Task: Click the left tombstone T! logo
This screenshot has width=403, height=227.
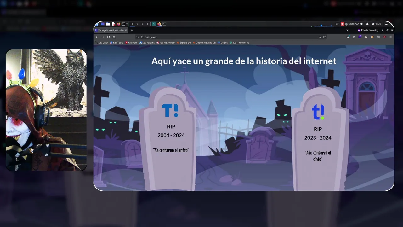Action: [170, 110]
